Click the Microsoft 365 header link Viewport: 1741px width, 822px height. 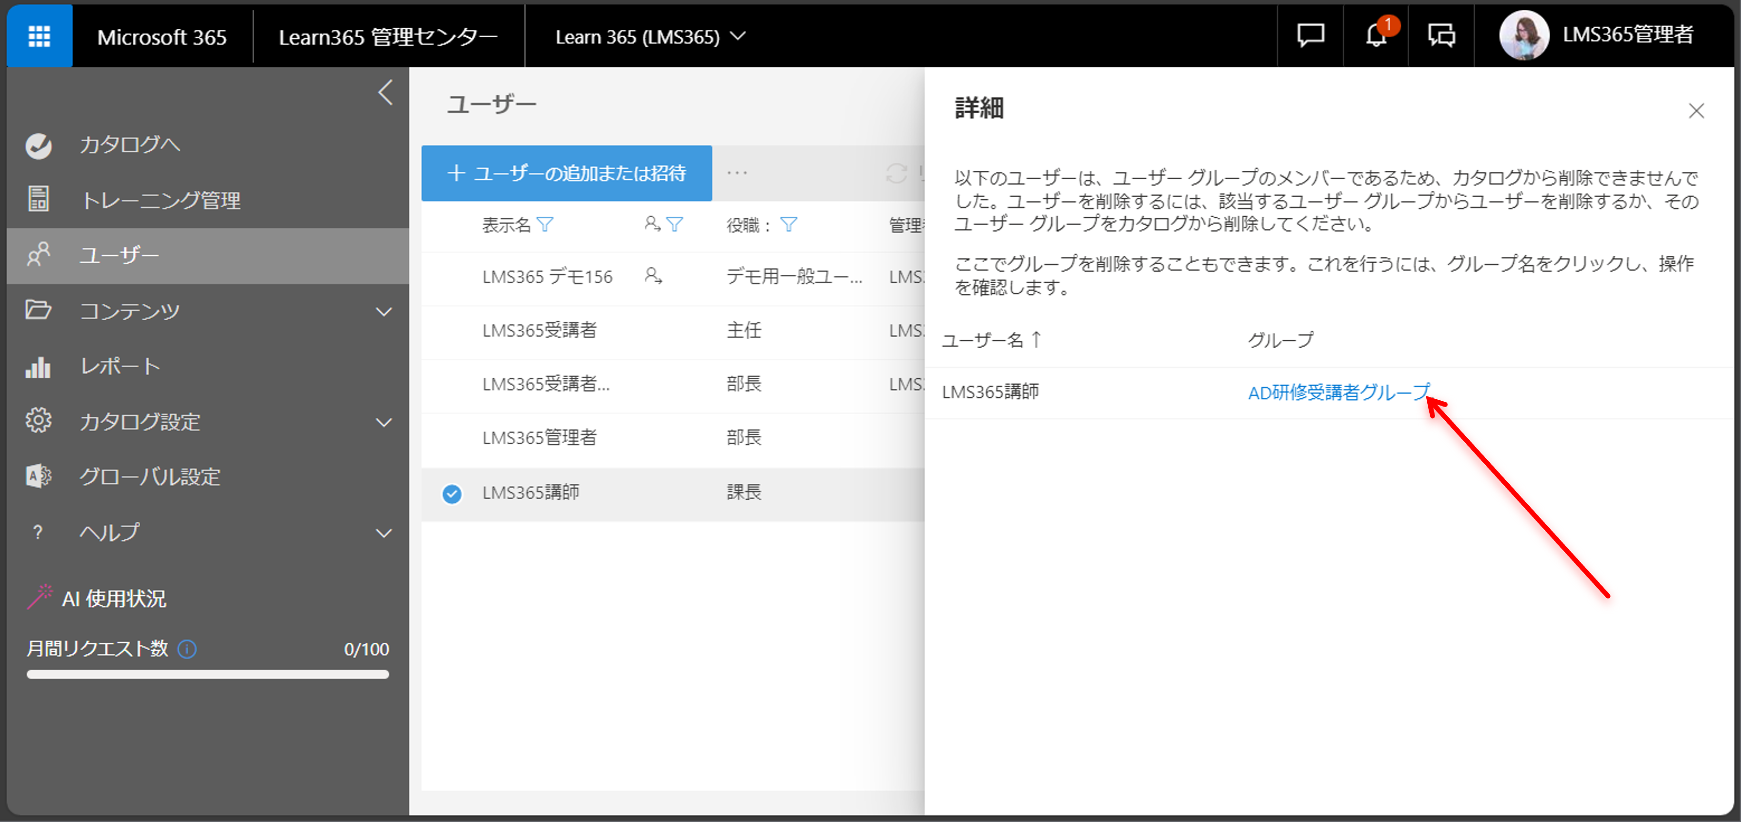point(162,37)
